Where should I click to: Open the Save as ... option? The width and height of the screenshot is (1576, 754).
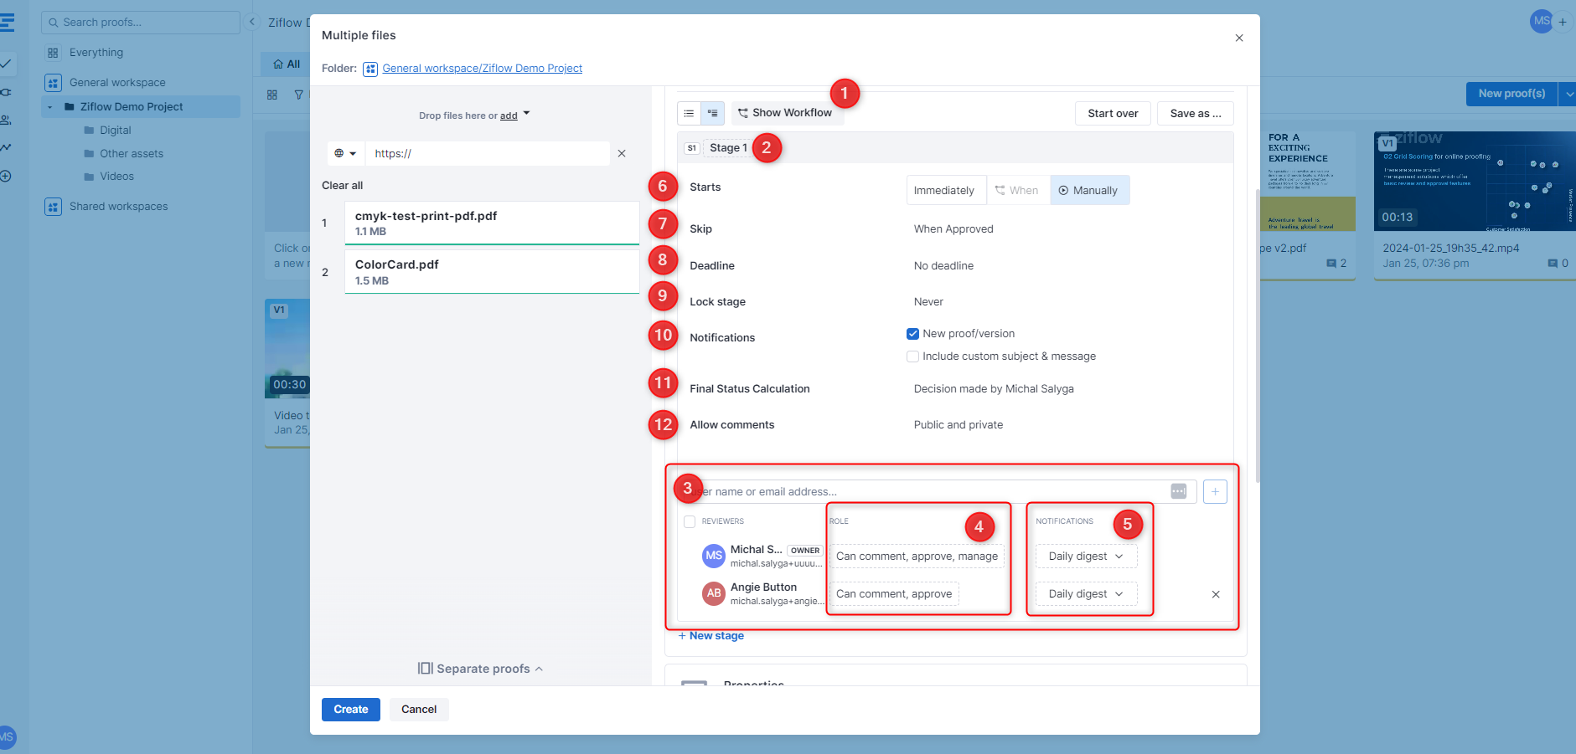[1195, 114]
